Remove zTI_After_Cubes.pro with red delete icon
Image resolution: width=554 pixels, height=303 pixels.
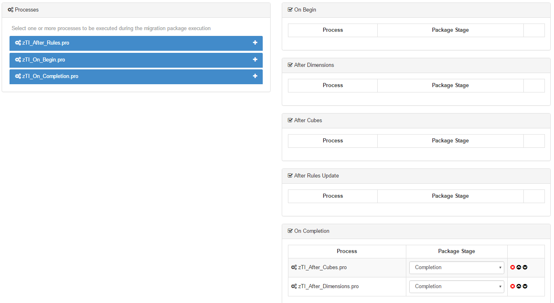pyautogui.click(x=513, y=267)
